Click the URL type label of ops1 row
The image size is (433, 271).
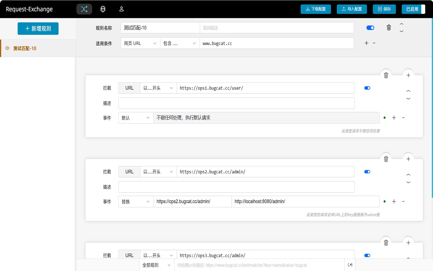pyautogui.click(x=129, y=88)
